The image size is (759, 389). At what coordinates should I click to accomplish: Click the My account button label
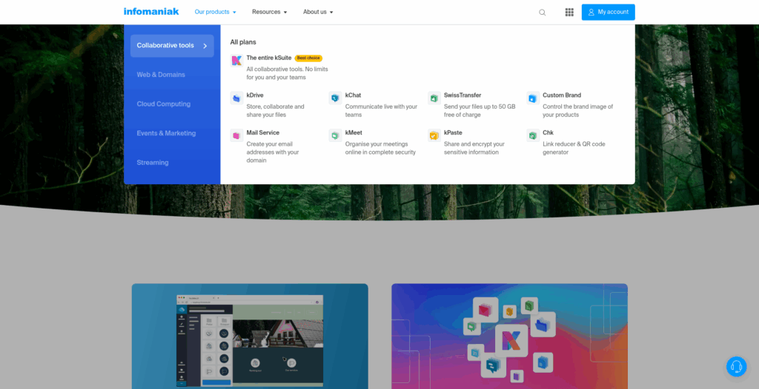pos(613,12)
